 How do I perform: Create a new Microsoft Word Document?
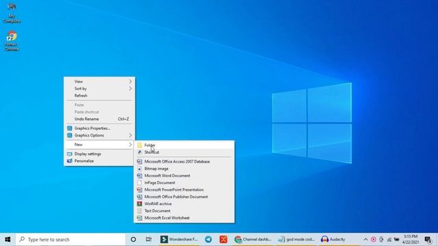pyautogui.click(x=184, y=176)
